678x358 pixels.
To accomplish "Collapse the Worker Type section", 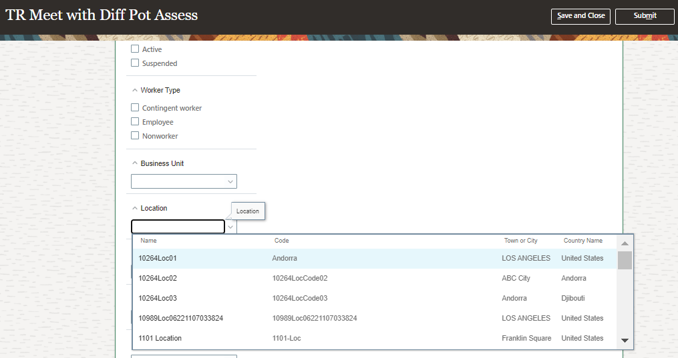I will [x=135, y=90].
